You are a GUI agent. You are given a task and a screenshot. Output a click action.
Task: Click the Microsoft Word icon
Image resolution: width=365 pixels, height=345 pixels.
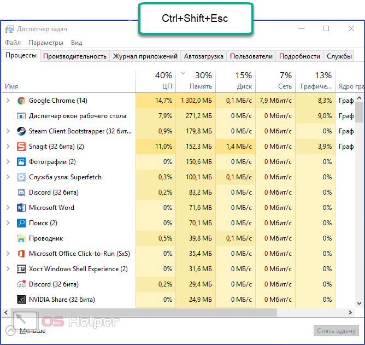click(x=21, y=208)
